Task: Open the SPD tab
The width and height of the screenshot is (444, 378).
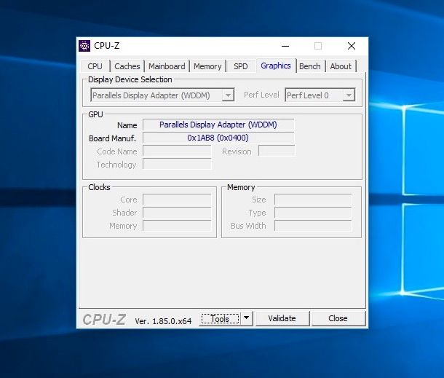Action: coord(241,66)
